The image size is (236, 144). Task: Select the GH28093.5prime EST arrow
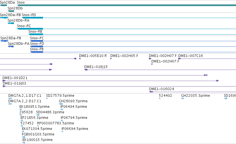coord(61,104)
